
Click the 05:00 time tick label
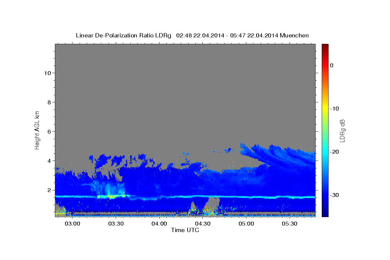pyautogui.click(x=246, y=224)
